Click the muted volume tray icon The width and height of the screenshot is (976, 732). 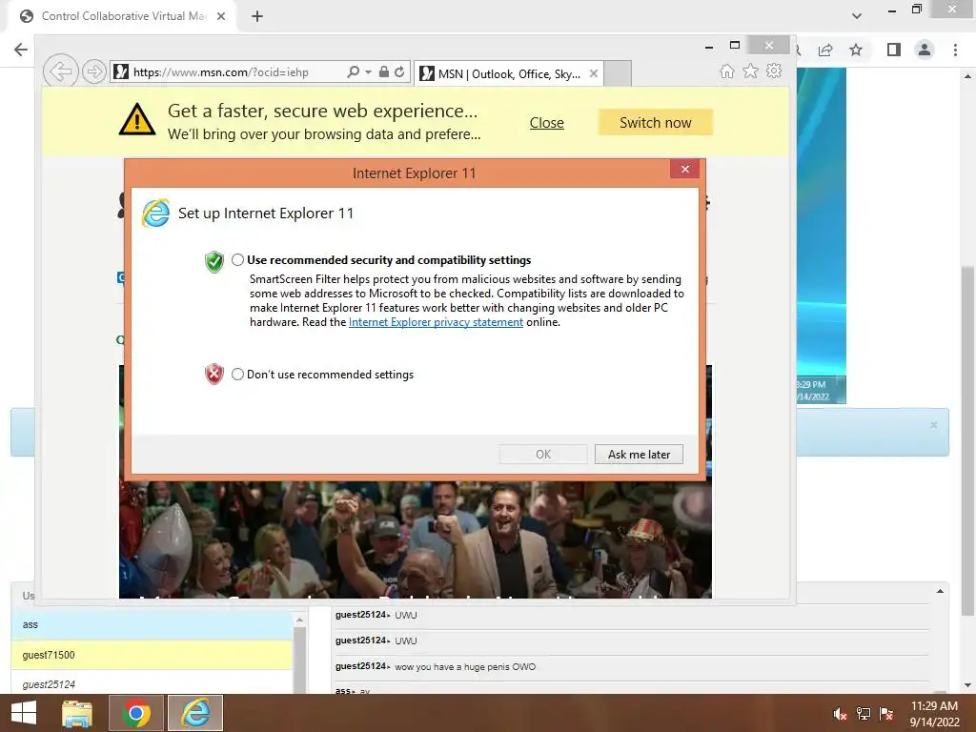pyautogui.click(x=840, y=713)
